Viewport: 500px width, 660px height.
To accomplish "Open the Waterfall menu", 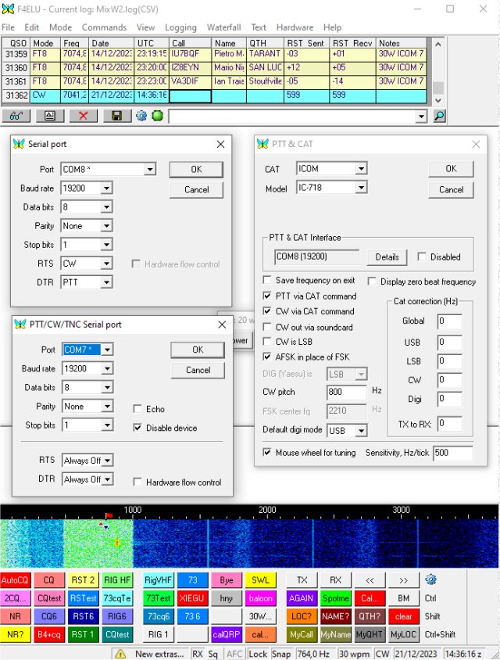I will [223, 27].
